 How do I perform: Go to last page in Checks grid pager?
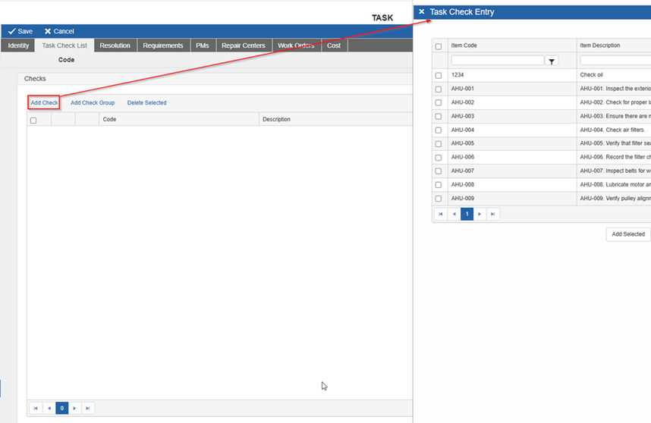pyautogui.click(x=88, y=408)
